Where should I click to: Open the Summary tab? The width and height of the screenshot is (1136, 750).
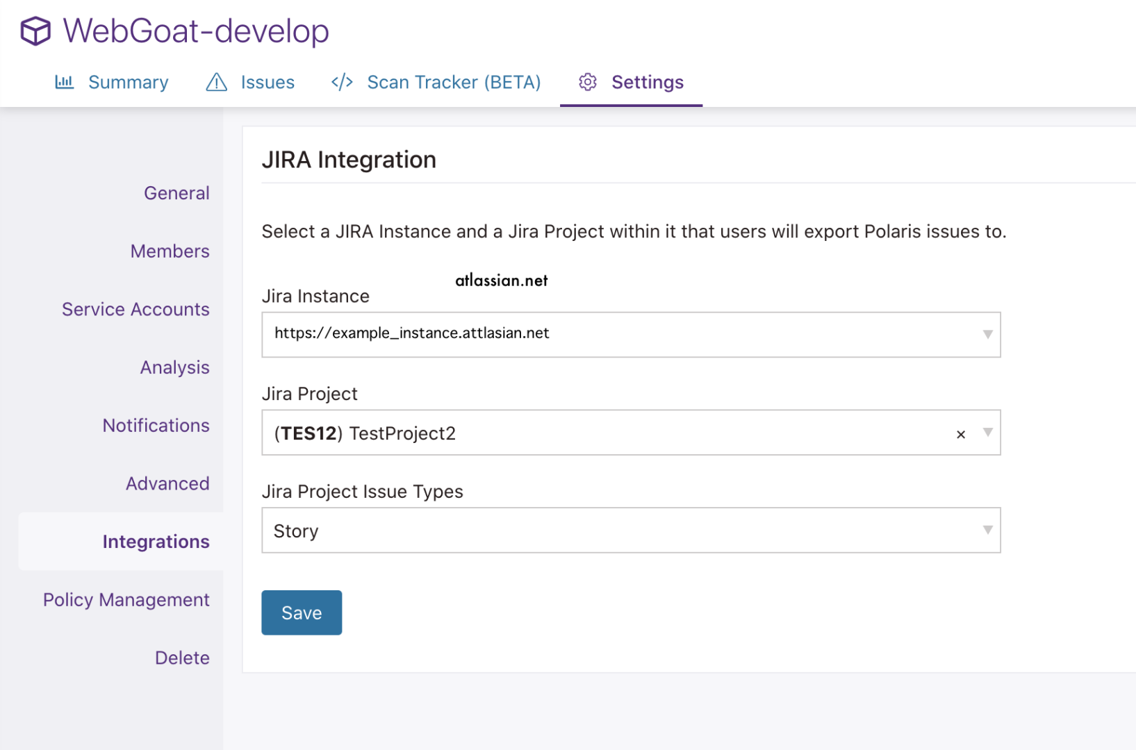[x=112, y=82]
